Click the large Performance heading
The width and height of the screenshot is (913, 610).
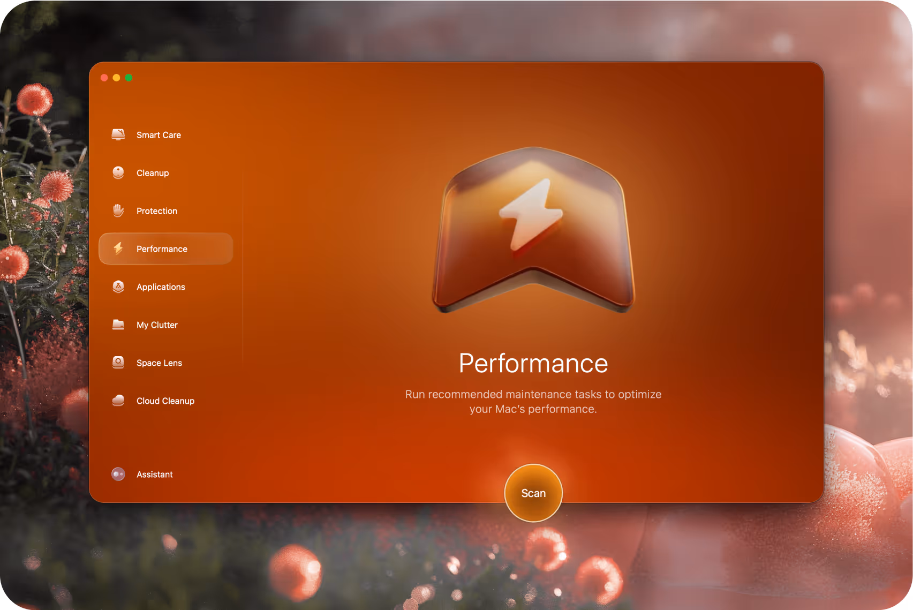click(533, 363)
